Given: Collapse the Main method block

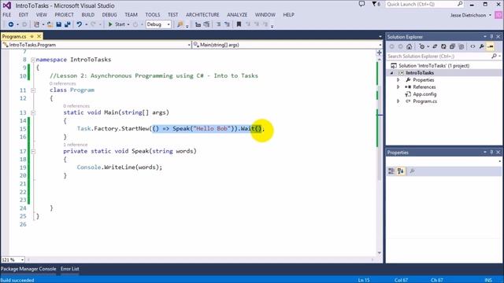Looking at the screenshot, I should (33, 112).
